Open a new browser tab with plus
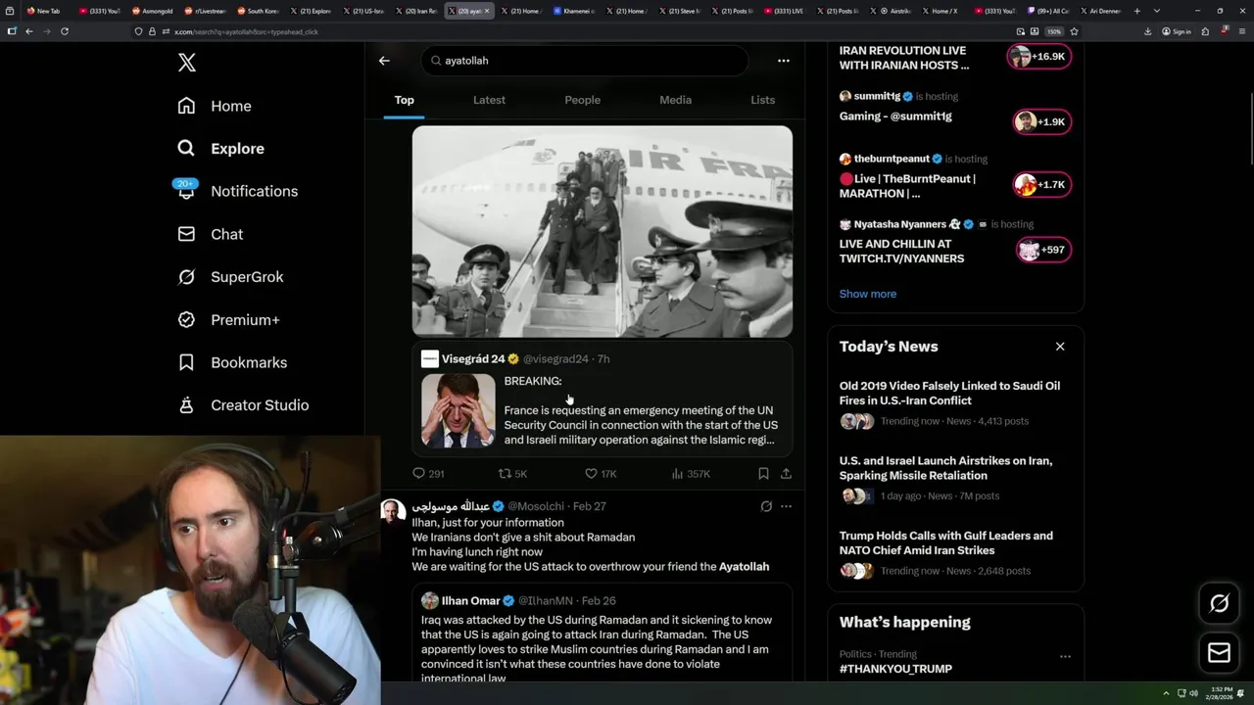Screen dimensions: 1254x705 (1136, 11)
